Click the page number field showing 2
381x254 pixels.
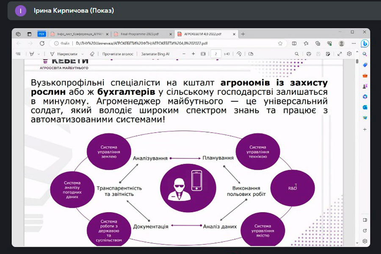tap(216, 54)
